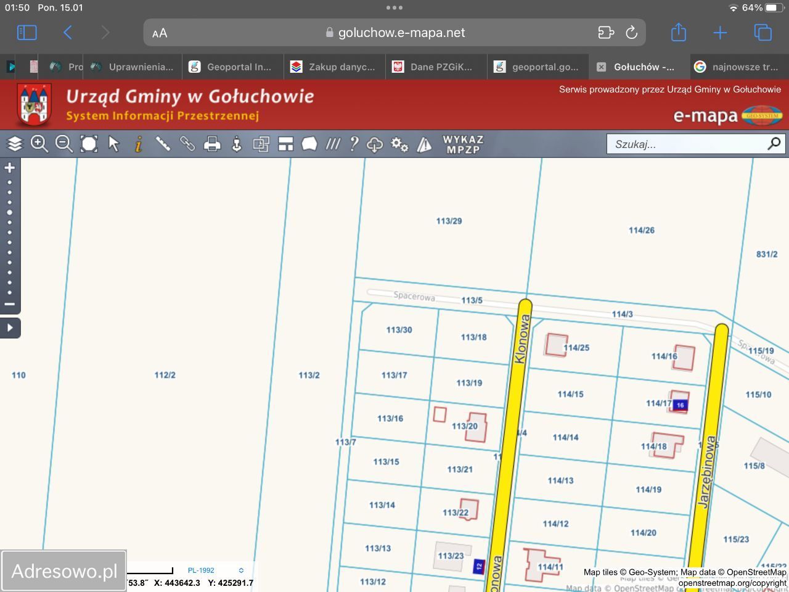Open the AA reader format menu
This screenshot has width=789, height=592.
(160, 33)
